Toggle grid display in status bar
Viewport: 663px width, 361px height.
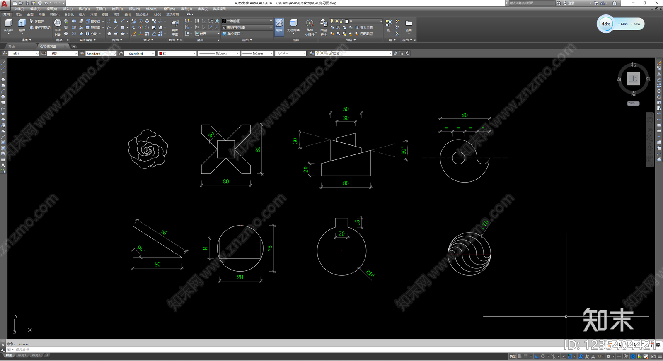pos(520,356)
